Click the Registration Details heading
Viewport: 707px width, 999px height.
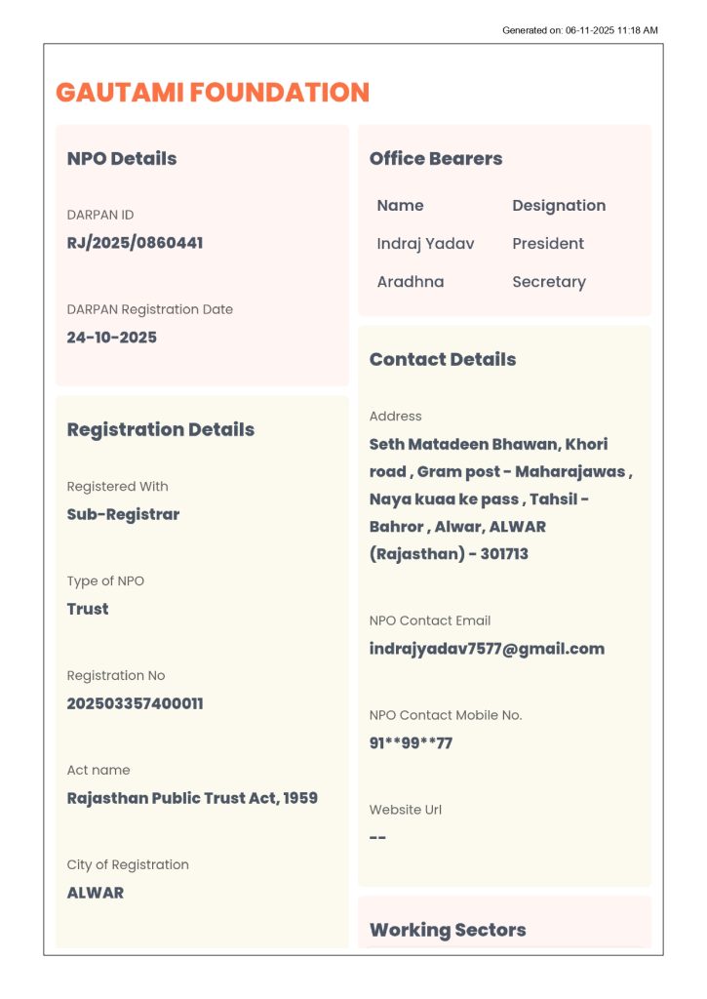(160, 429)
